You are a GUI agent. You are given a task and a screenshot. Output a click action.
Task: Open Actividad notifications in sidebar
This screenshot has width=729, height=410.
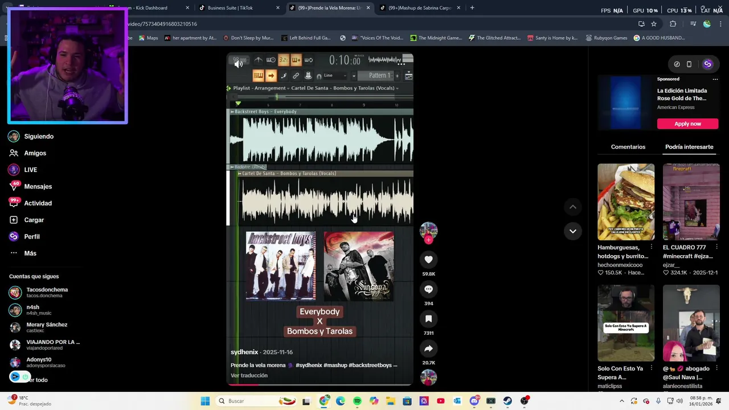click(38, 203)
